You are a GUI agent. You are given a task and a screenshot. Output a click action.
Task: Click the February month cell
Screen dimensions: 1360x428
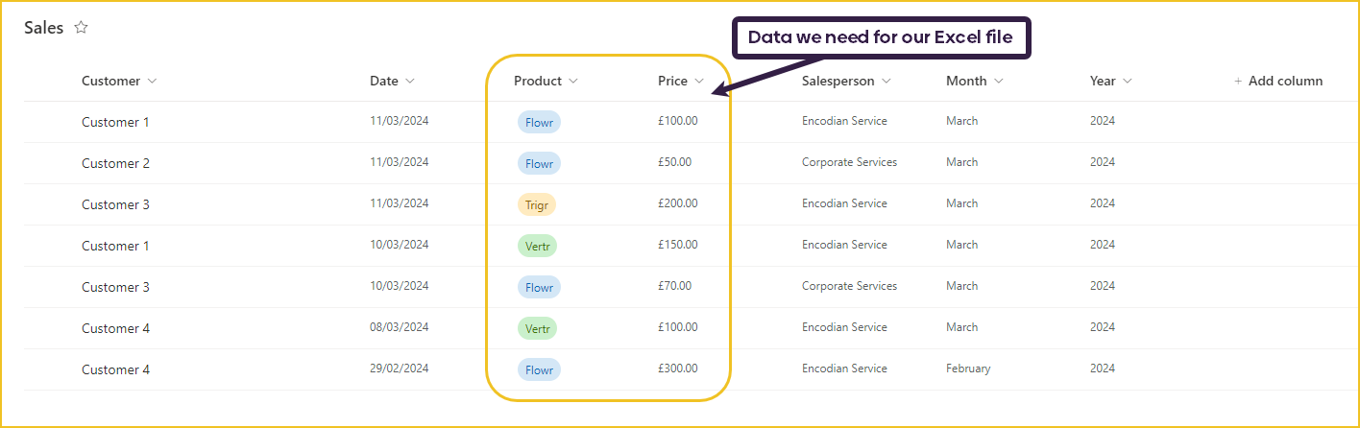click(x=968, y=369)
